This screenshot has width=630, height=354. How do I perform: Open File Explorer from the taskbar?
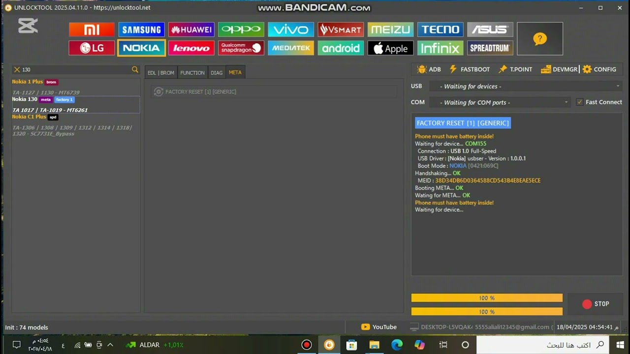(374, 345)
